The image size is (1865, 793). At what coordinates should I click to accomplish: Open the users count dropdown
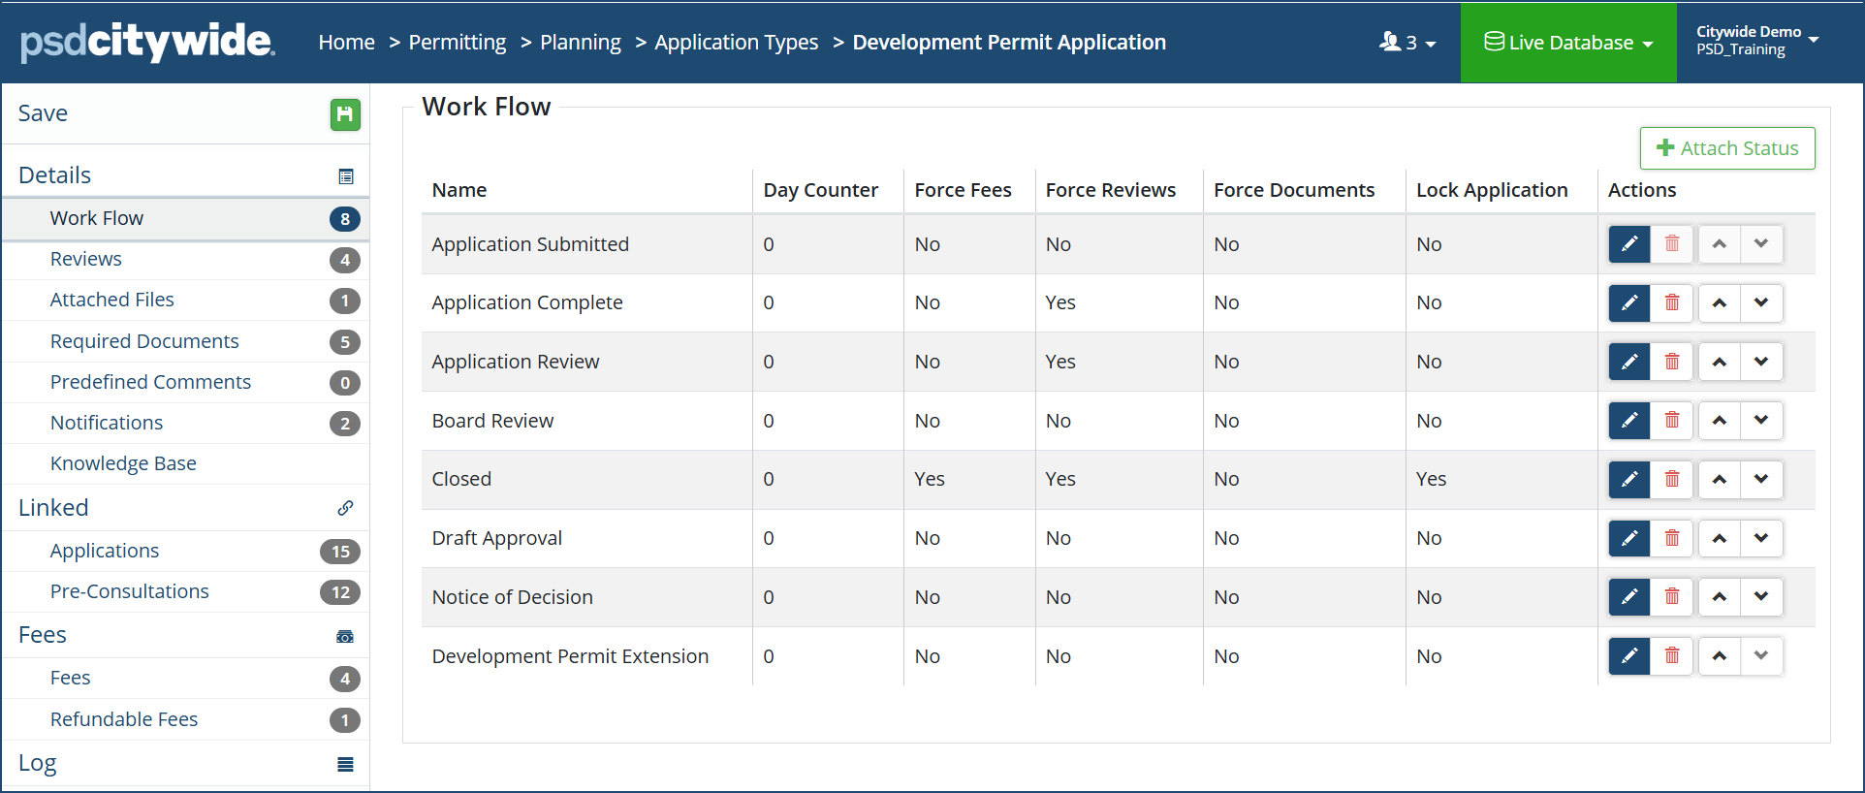(1407, 43)
